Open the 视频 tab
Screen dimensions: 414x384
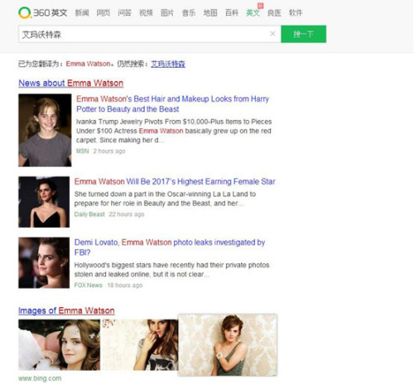click(x=146, y=12)
